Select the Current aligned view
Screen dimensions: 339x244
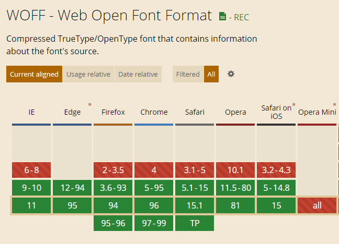pyautogui.click(x=34, y=74)
